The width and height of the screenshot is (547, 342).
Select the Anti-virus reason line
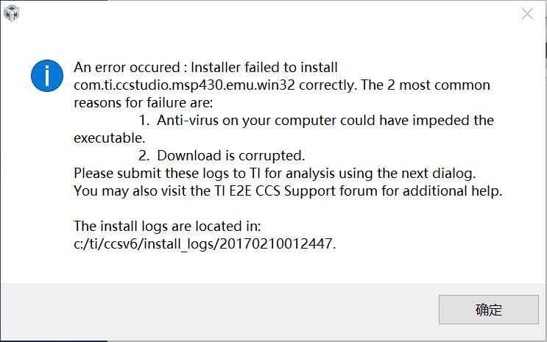(324, 120)
